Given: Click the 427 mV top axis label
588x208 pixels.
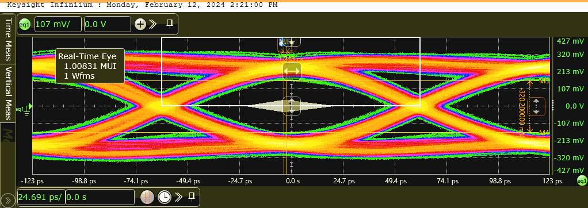Looking at the screenshot, I should coord(570,41).
